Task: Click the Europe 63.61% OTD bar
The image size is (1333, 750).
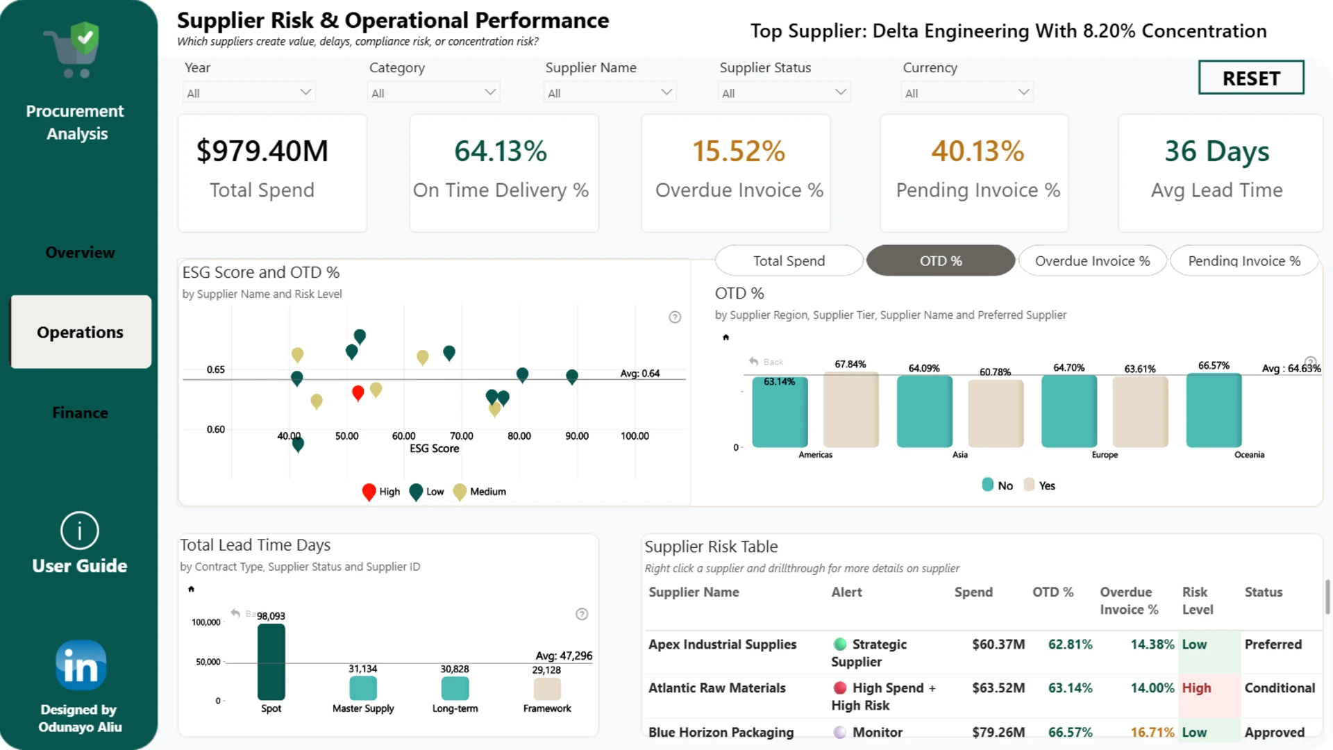Action: pyautogui.click(x=1140, y=412)
